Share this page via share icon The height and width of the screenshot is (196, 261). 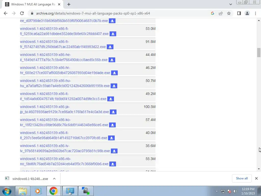(221, 13)
